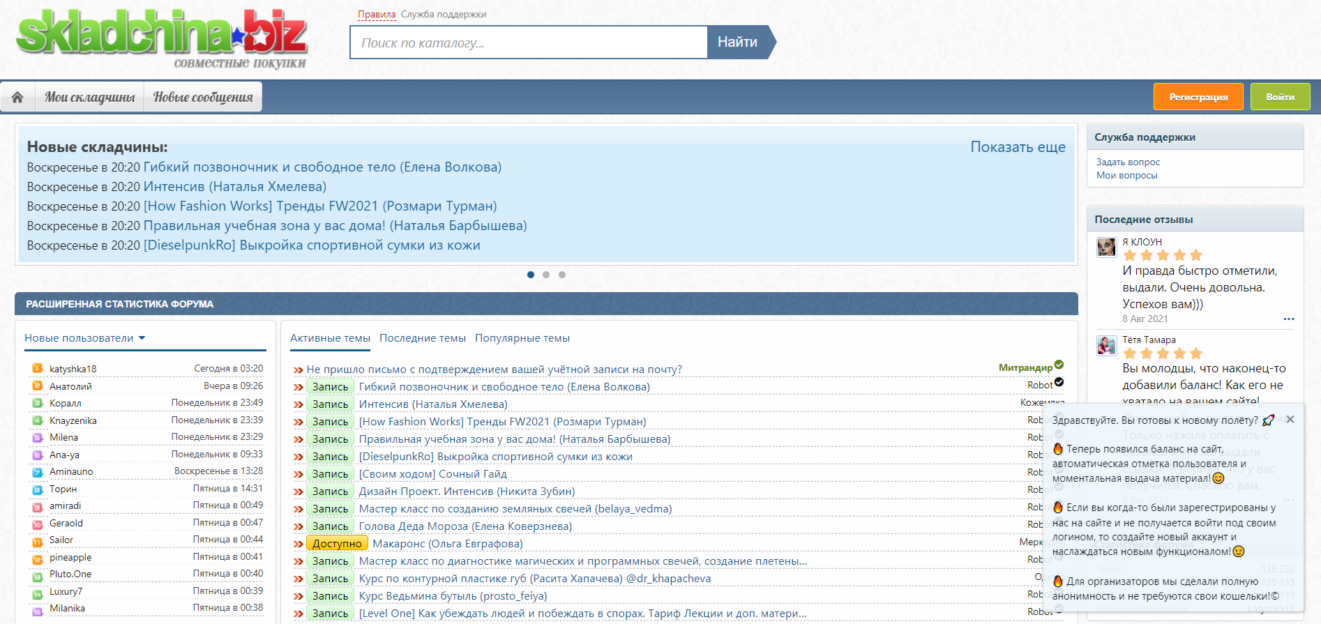This screenshot has width=1321, height=624.
Task: Switch to Популярные темы tab
Action: (522, 338)
